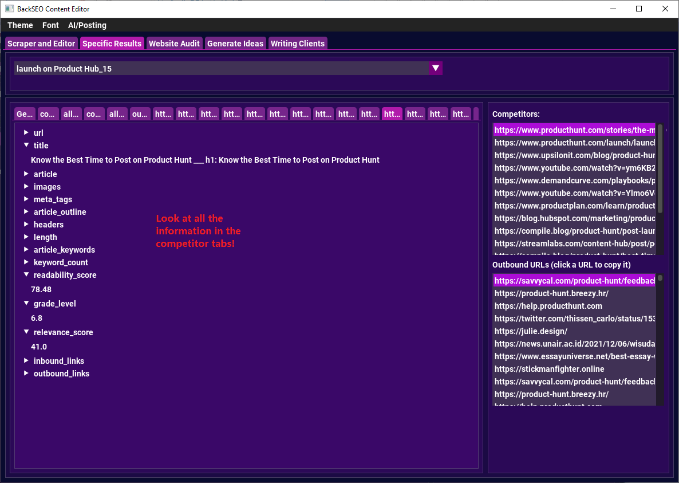This screenshot has width=679, height=483.
Task: Select competitor youtube.com/watch?v=Ylmo6V
Action: (x=574, y=193)
